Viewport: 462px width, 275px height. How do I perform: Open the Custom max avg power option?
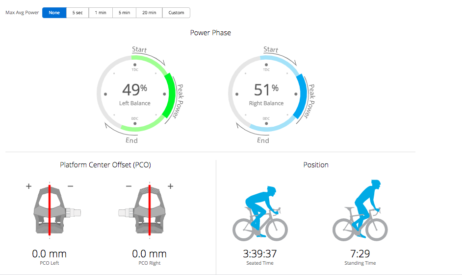click(x=176, y=13)
